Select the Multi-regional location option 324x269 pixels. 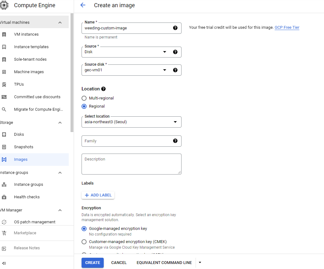tap(84, 98)
